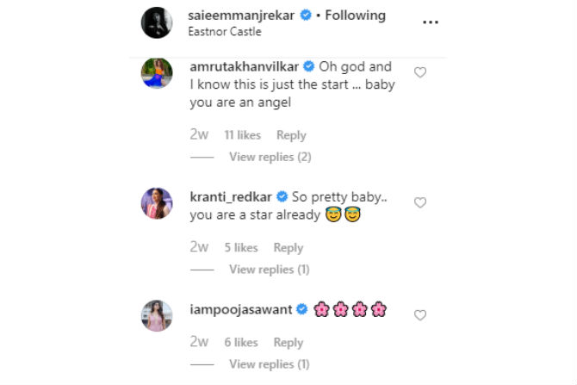Reply to iampoojasawant's comment
577x385 pixels.
tap(288, 343)
